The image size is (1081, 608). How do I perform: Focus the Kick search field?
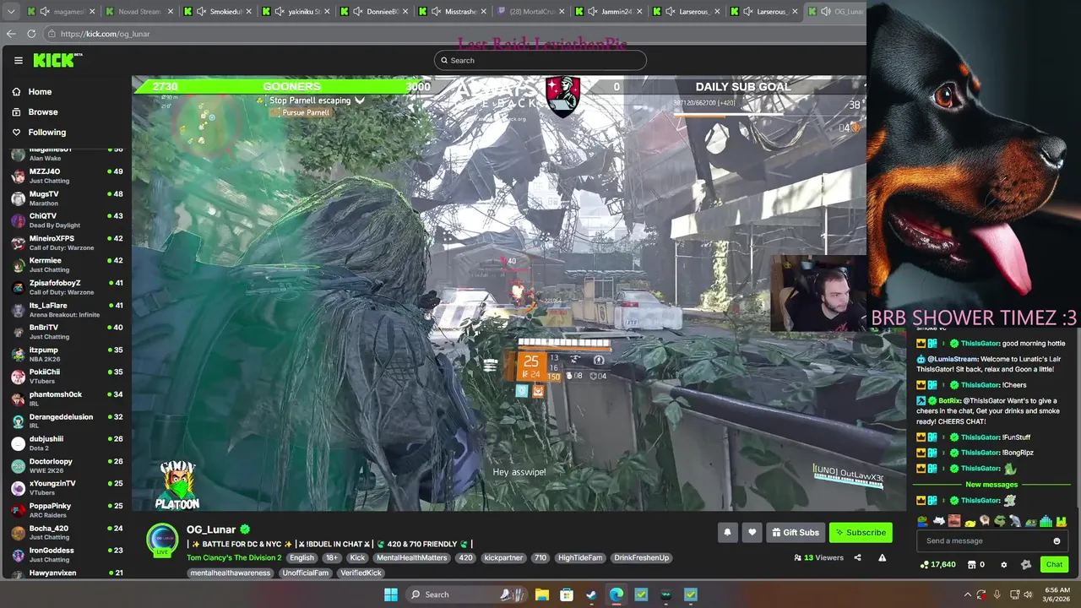(x=540, y=60)
